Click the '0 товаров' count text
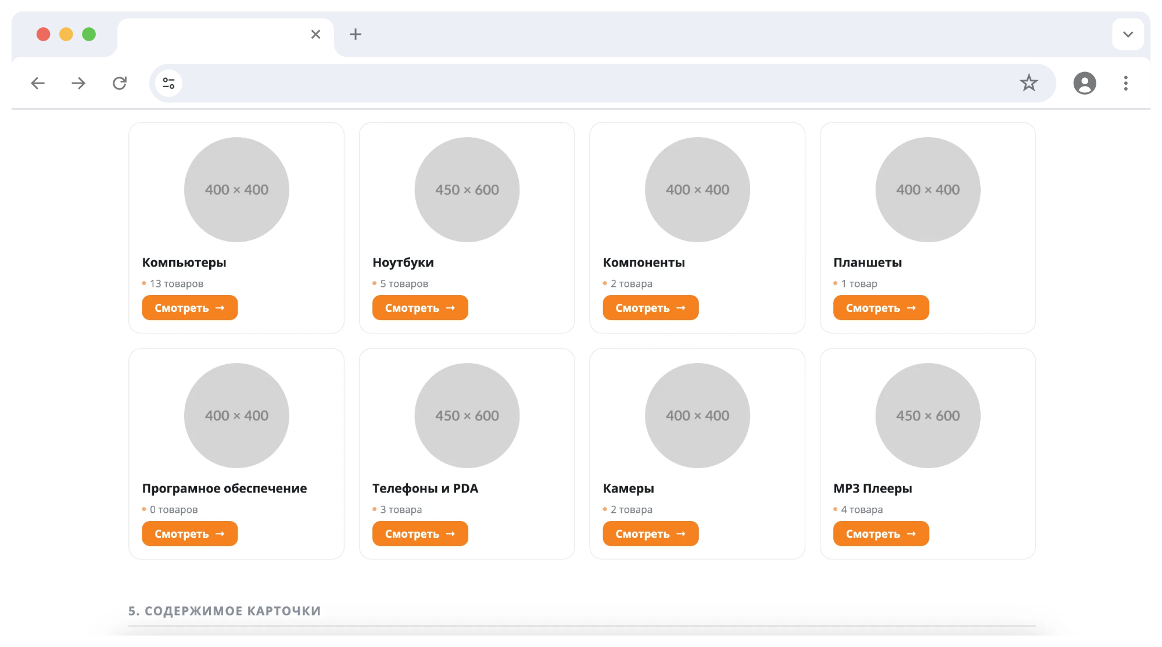Viewport: 1162px width, 647px height. point(174,509)
